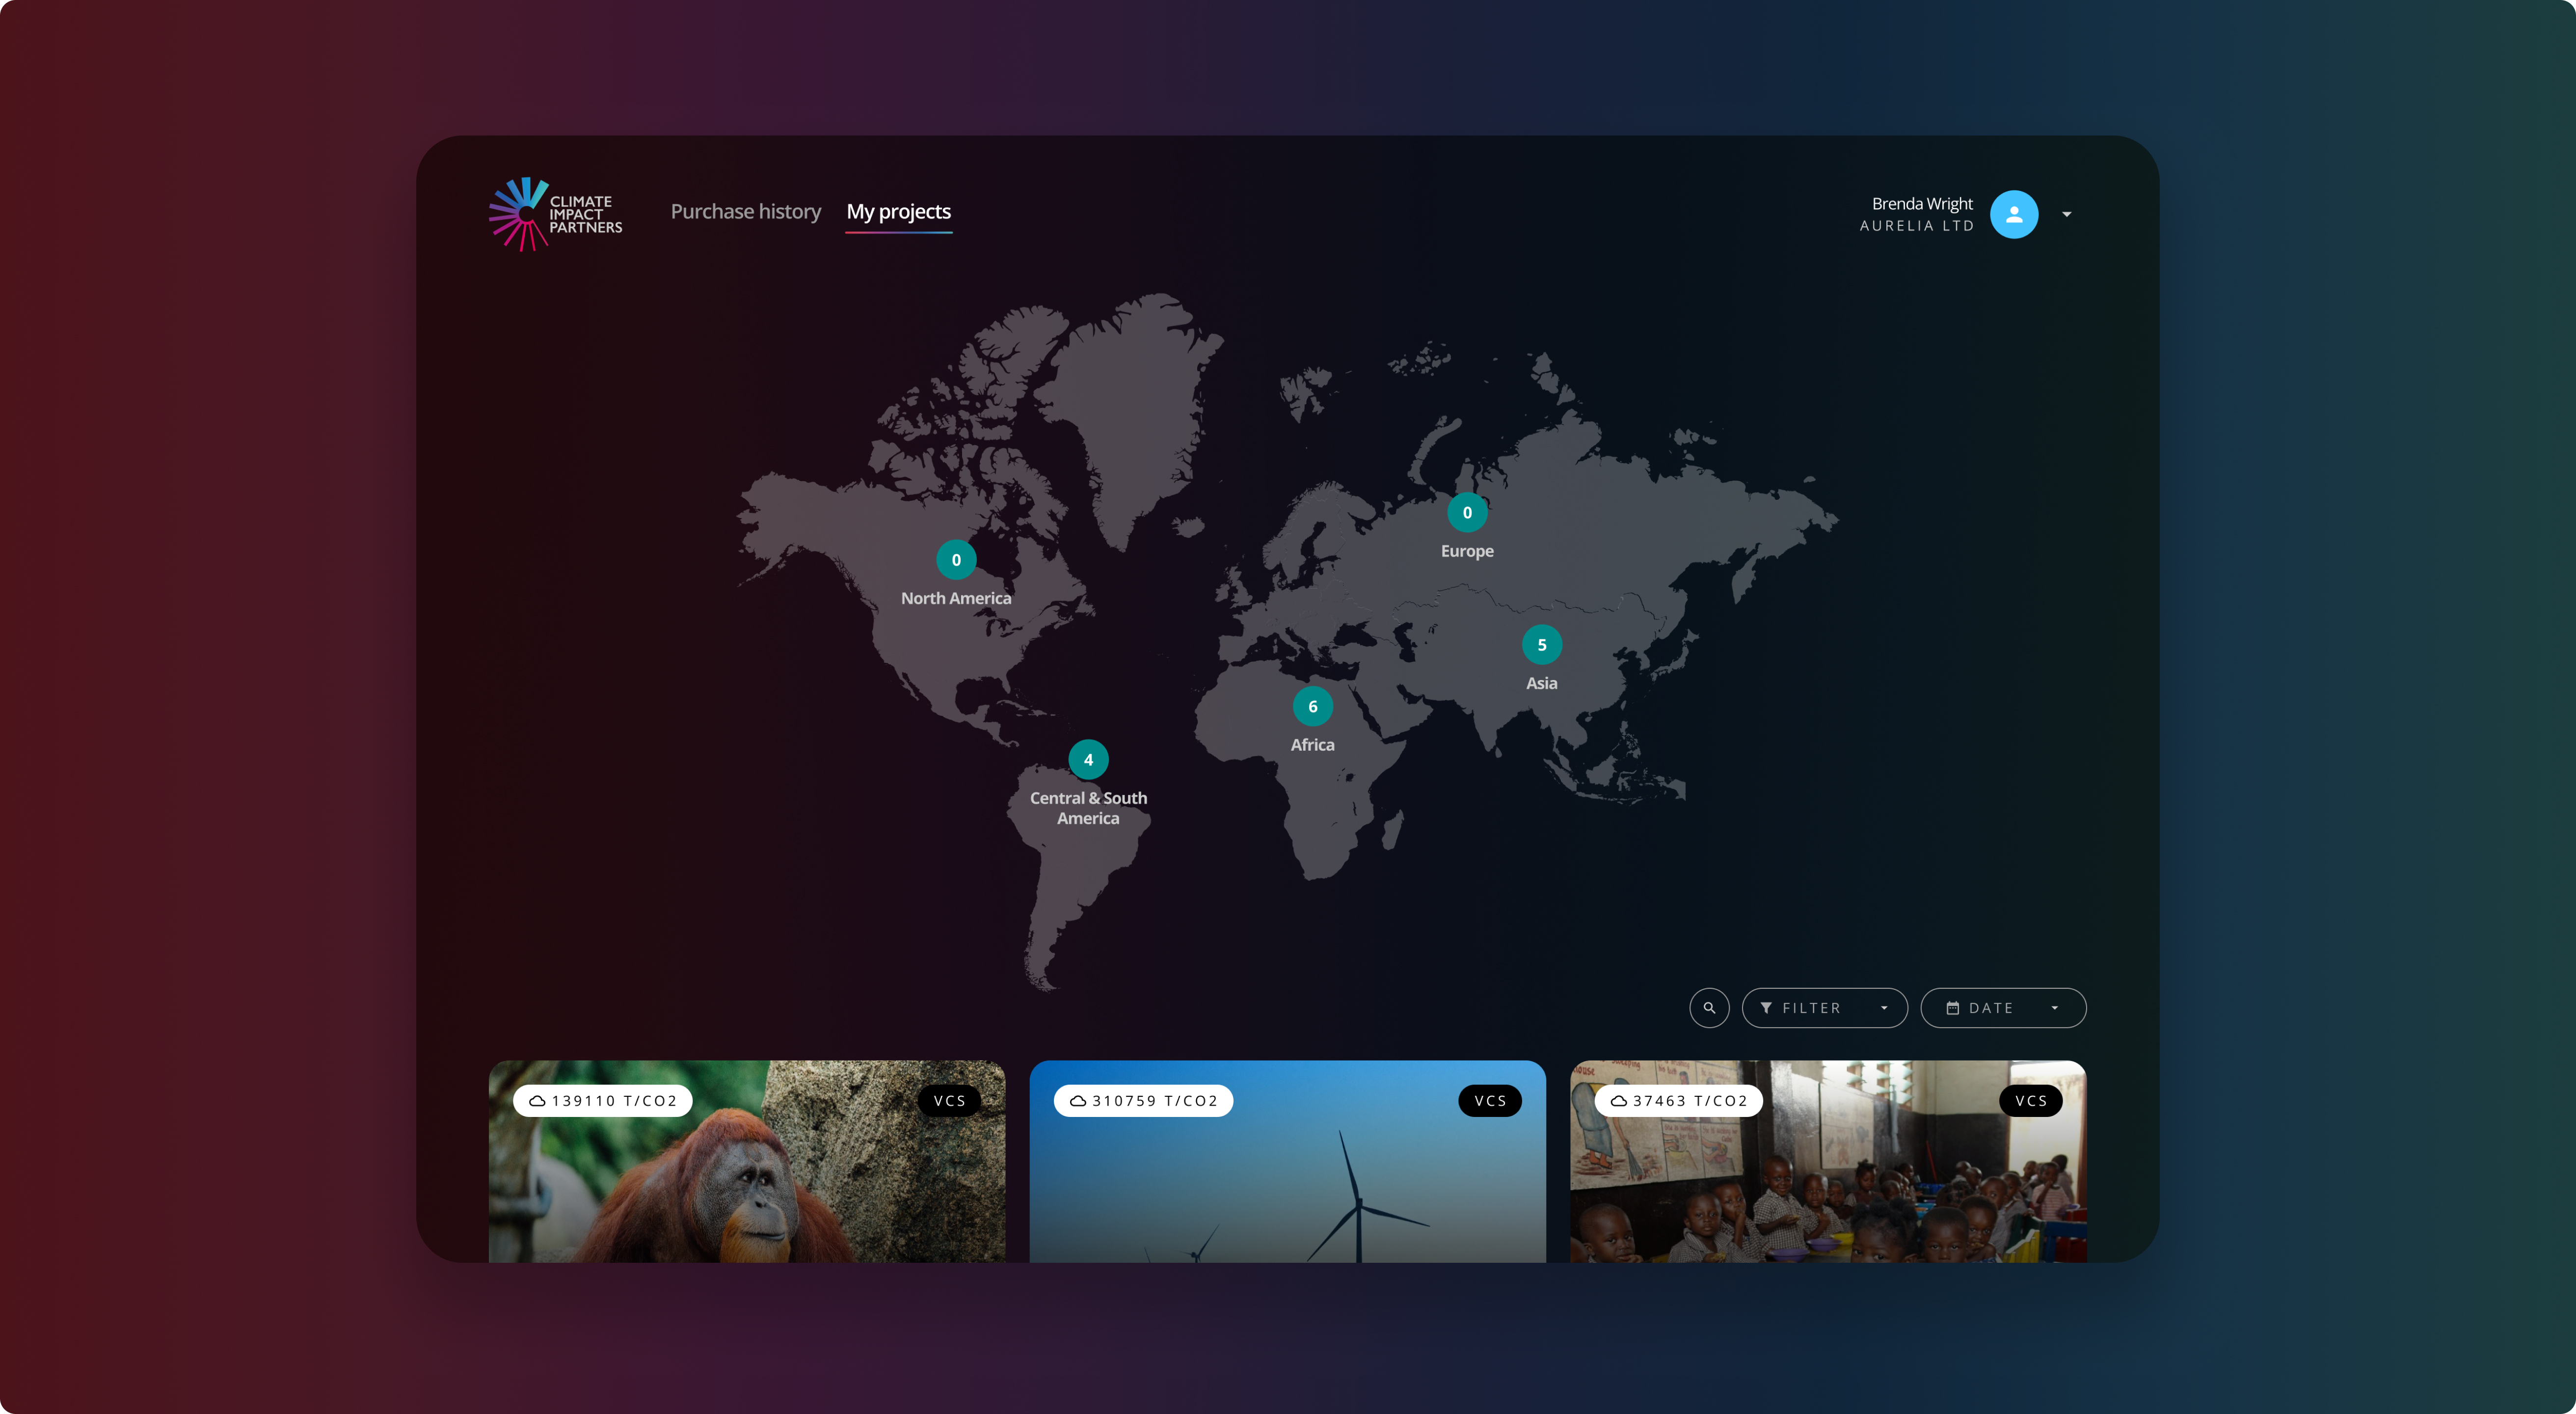
Task: Click the blue user avatar icon
Action: [2013, 214]
